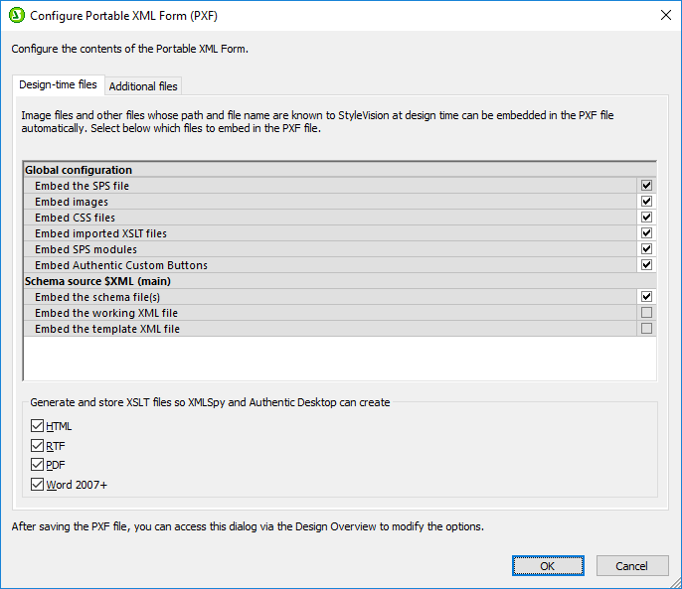Toggle the RTF output checkbox

point(38,446)
